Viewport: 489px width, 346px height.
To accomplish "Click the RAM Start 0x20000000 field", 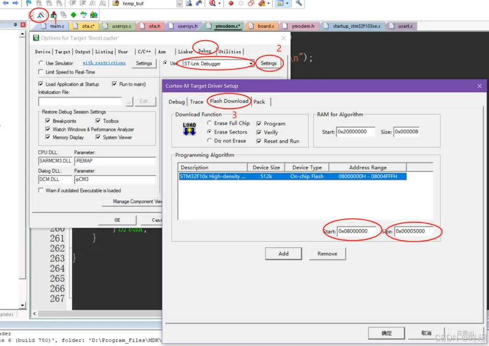I will coord(355,132).
